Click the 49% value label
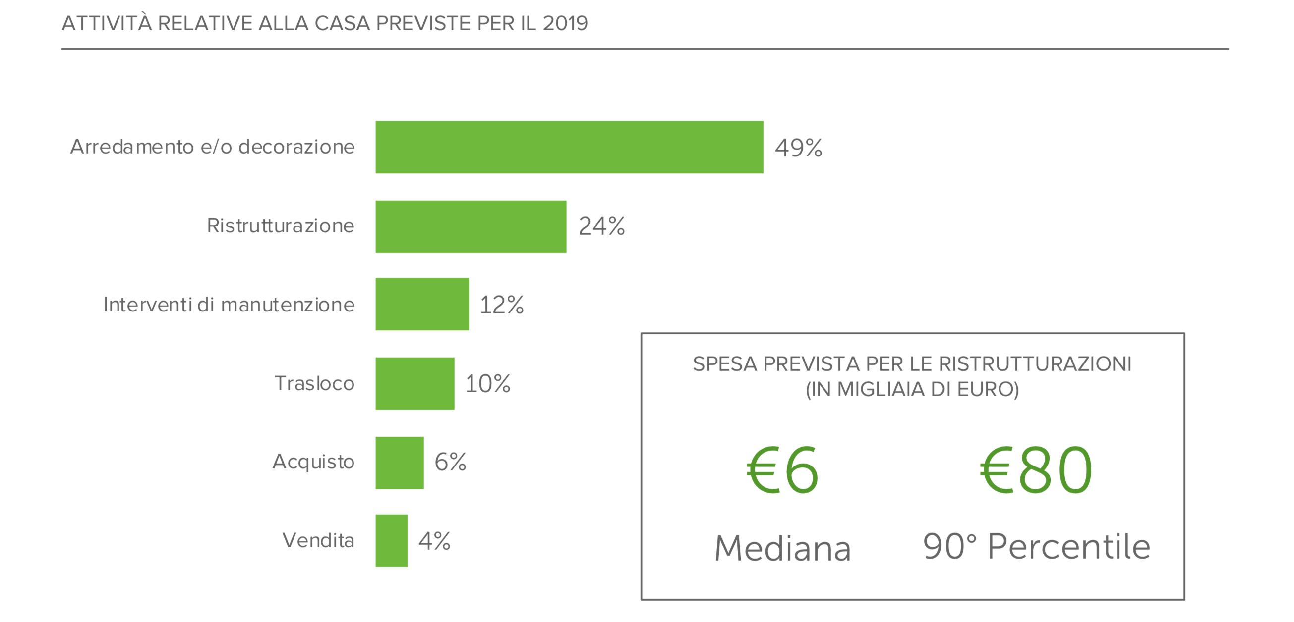The image size is (1294, 622). [x=798, y=148]
